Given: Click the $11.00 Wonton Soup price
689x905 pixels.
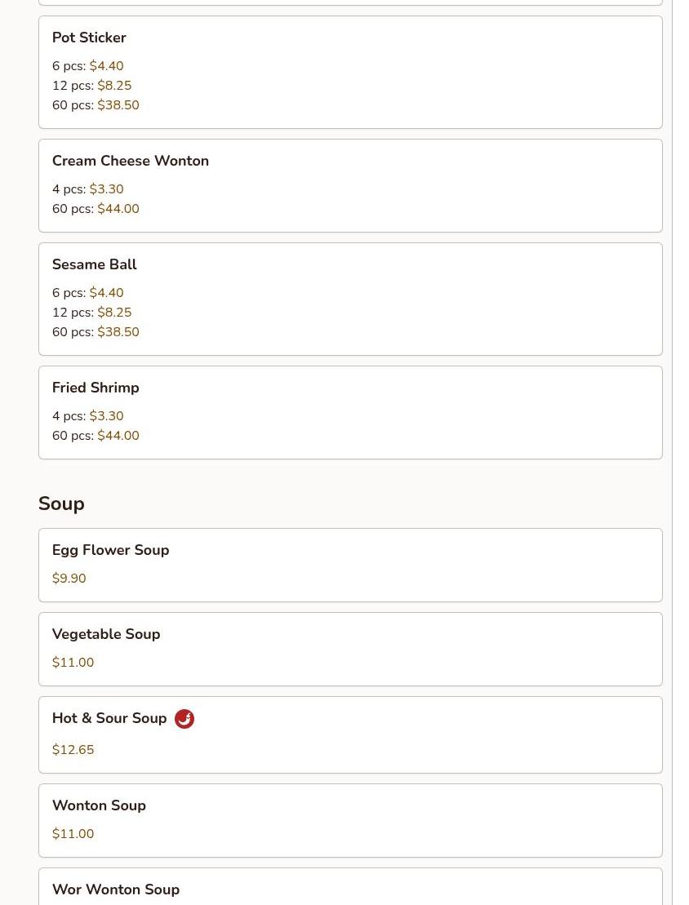Looking at the screenshot, I should point(73,834).
